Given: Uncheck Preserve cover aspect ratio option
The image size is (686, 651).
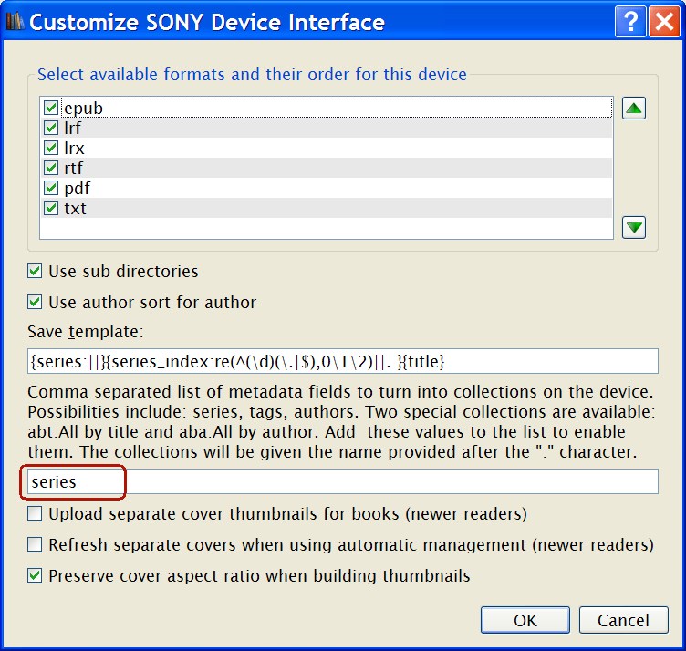Looking at the screenshot, I should pos(35,576).
